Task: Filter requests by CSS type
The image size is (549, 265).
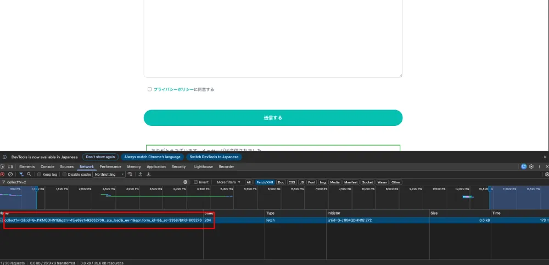Action: 292,182
